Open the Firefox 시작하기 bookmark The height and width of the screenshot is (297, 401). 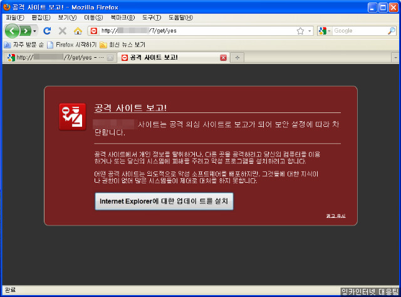(x=72, y=45)
